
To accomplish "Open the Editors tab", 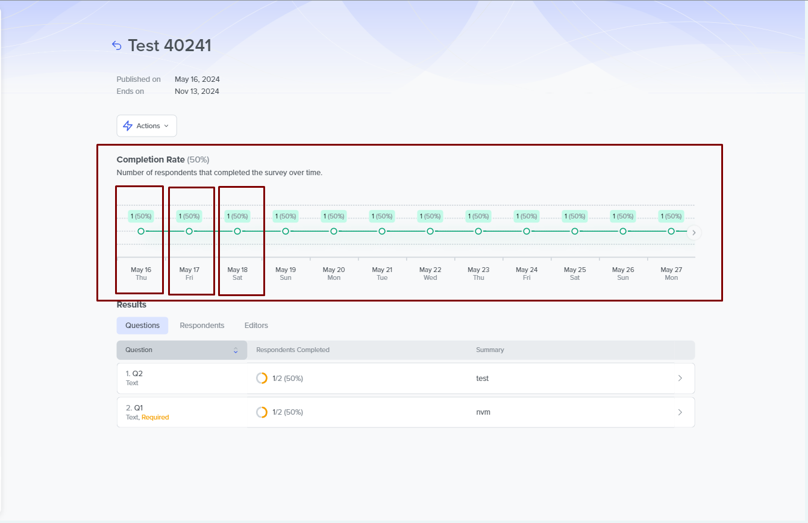I will pyautogui.click(x=256, y=326).
